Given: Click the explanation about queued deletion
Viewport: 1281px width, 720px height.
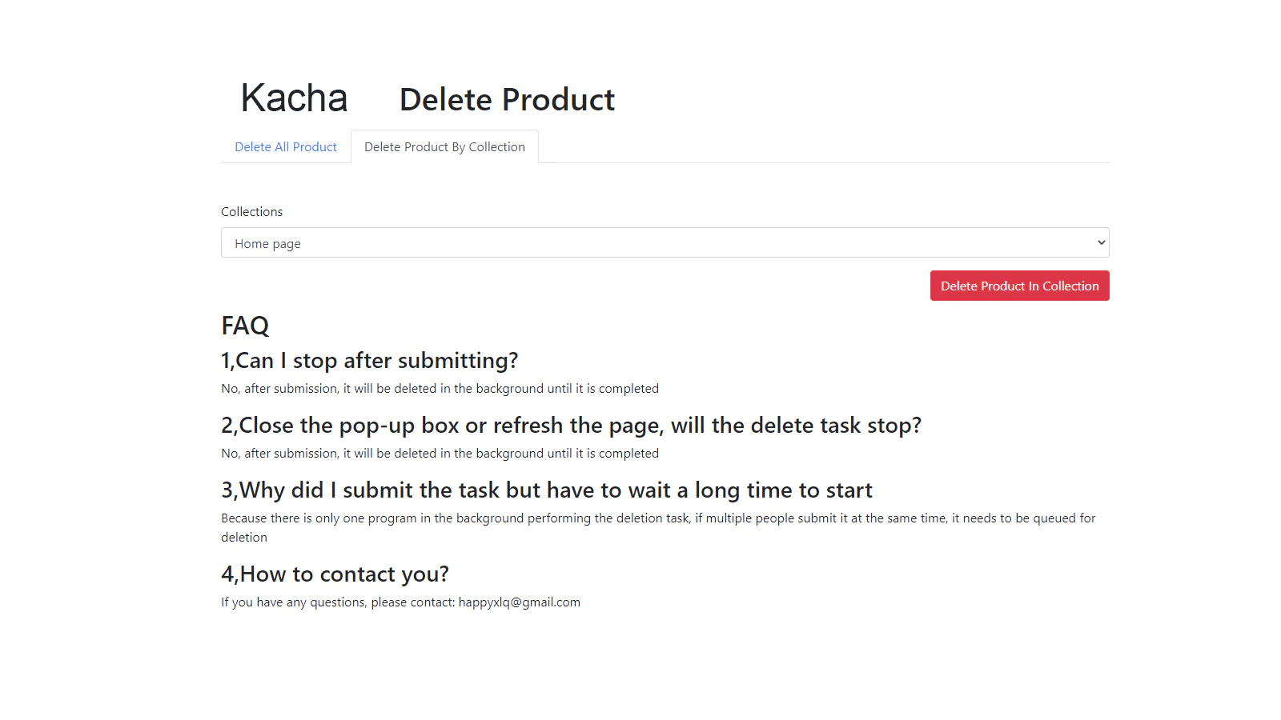Looking at the screenshot, I should 658,528.
